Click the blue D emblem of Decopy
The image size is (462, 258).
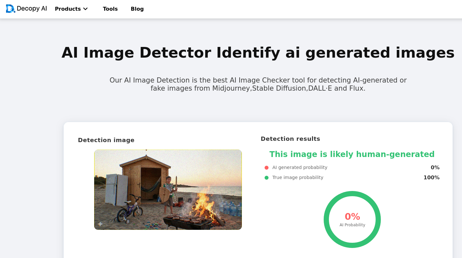pyautogui.click(x=10, y=9)
